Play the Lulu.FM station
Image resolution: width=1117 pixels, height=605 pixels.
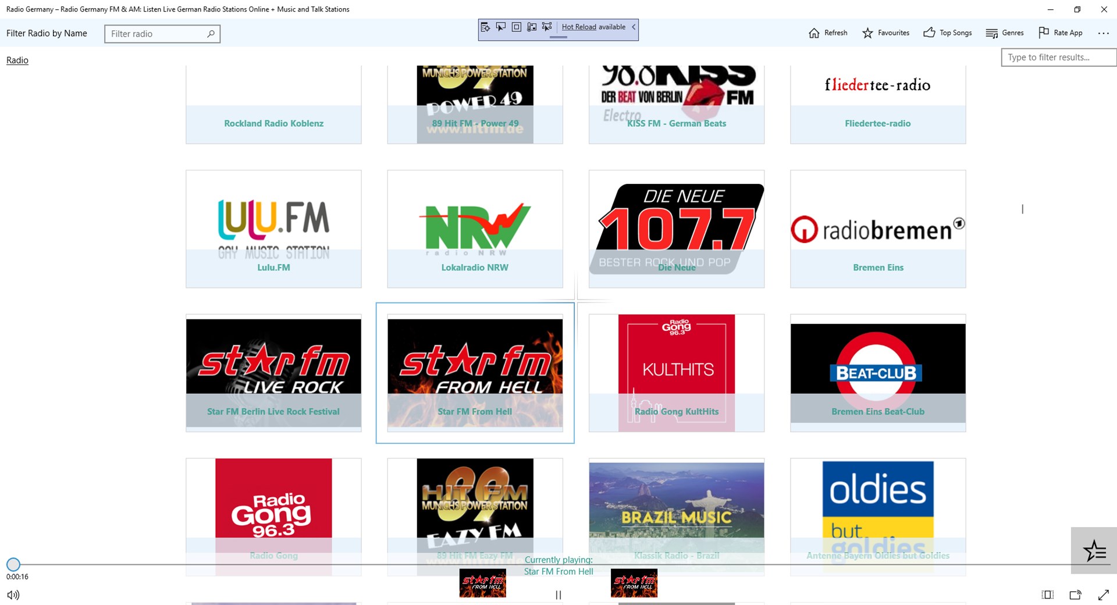[273, 229]
